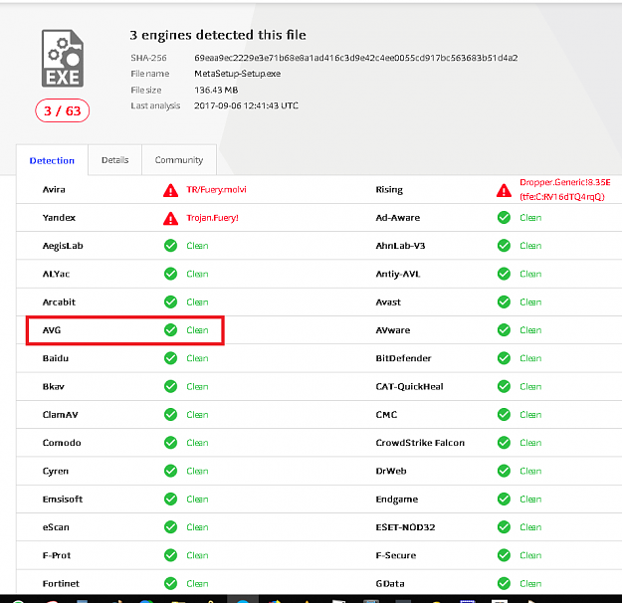Click the Emsisoft engine name
The width and height of the screenshot is (622, 603).
point(63,500)
